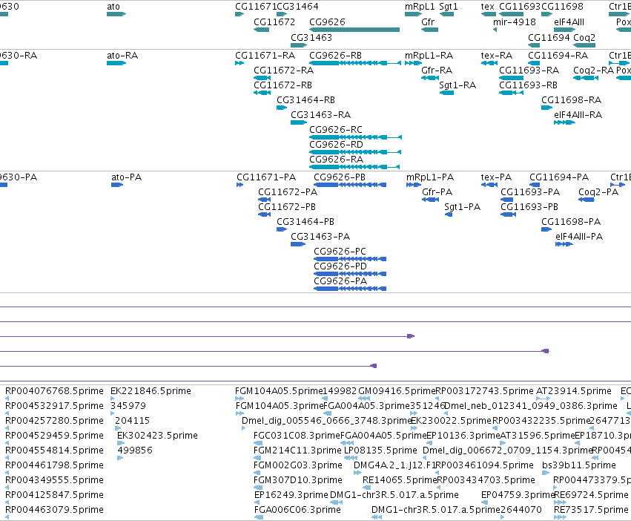Select the tex gene label
Screen dimensions: 631x521
(488, 7)
